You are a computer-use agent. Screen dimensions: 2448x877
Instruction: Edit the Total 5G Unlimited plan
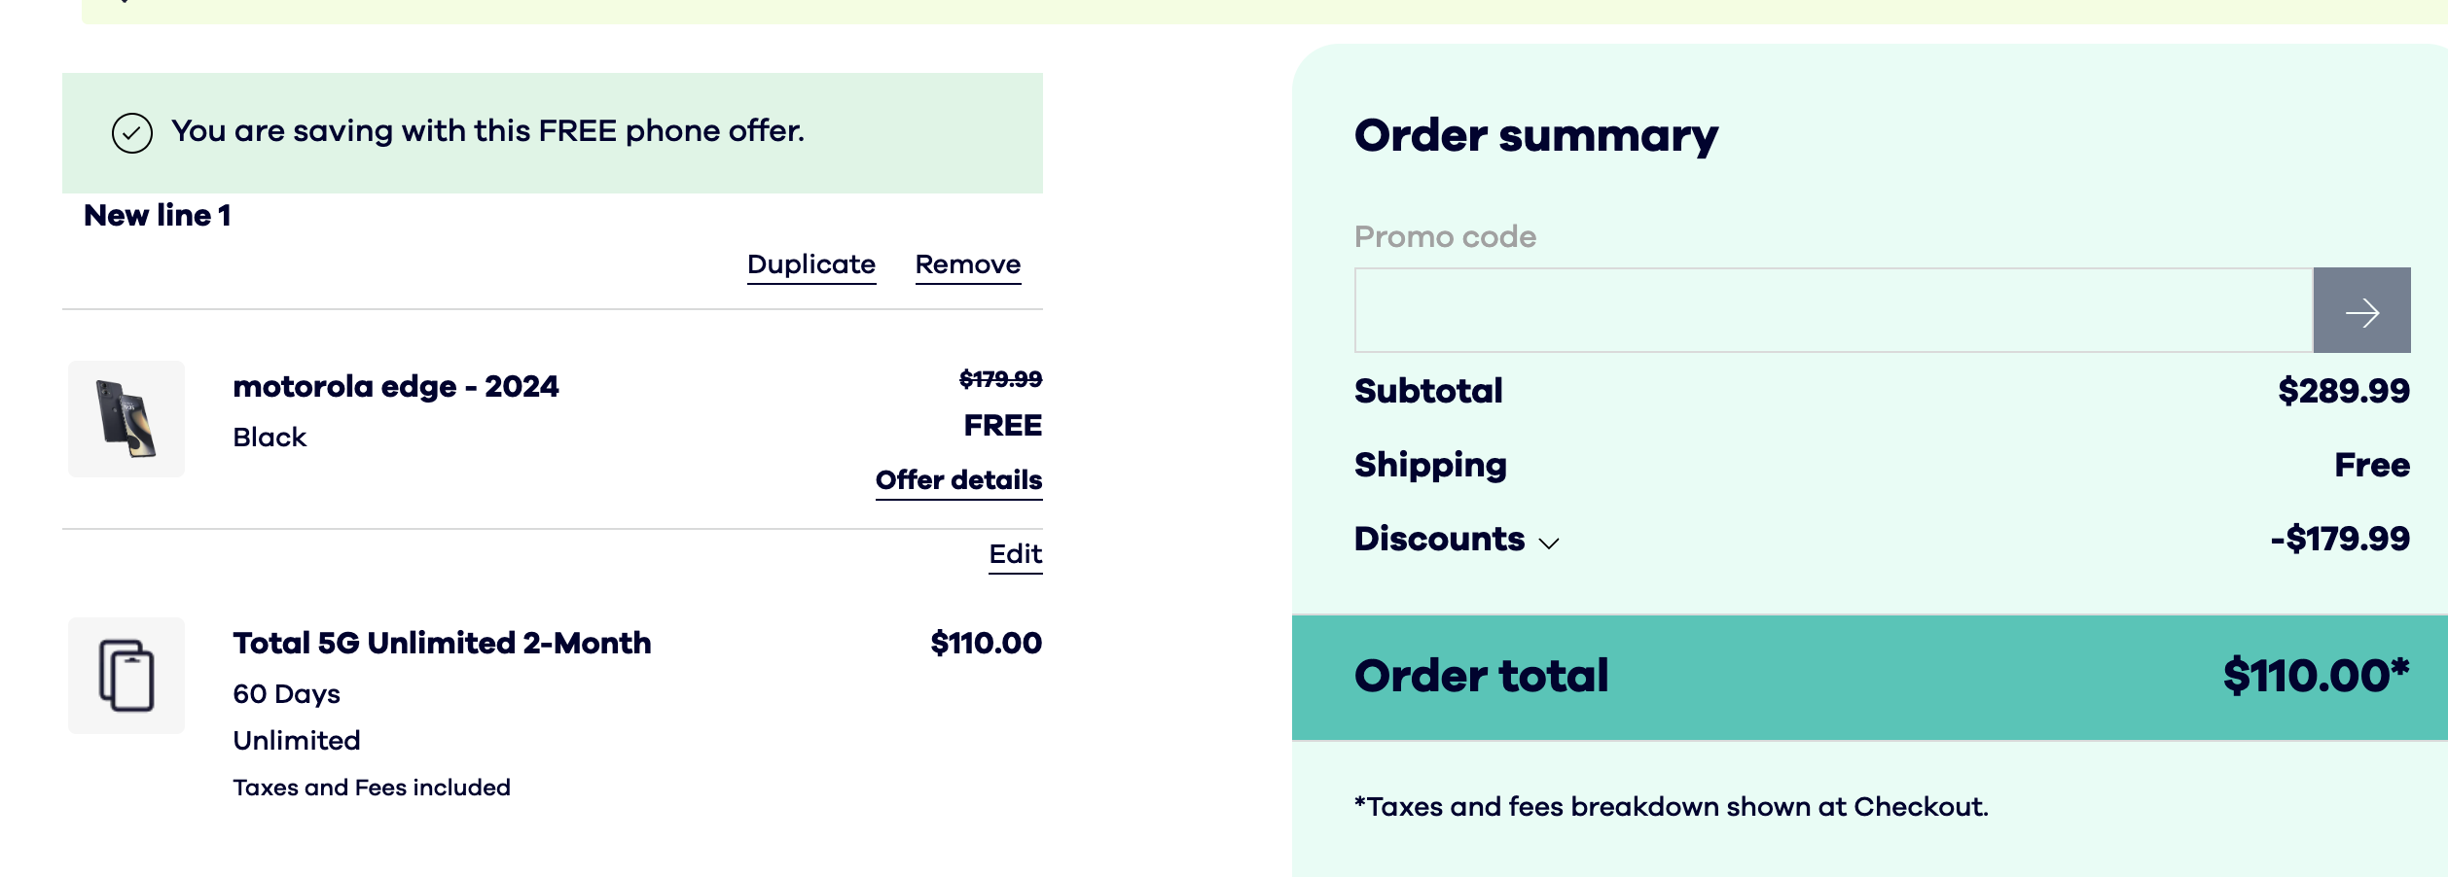coord(1015,554)
